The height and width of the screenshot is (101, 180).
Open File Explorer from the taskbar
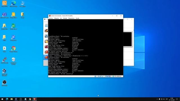point(12,99)
